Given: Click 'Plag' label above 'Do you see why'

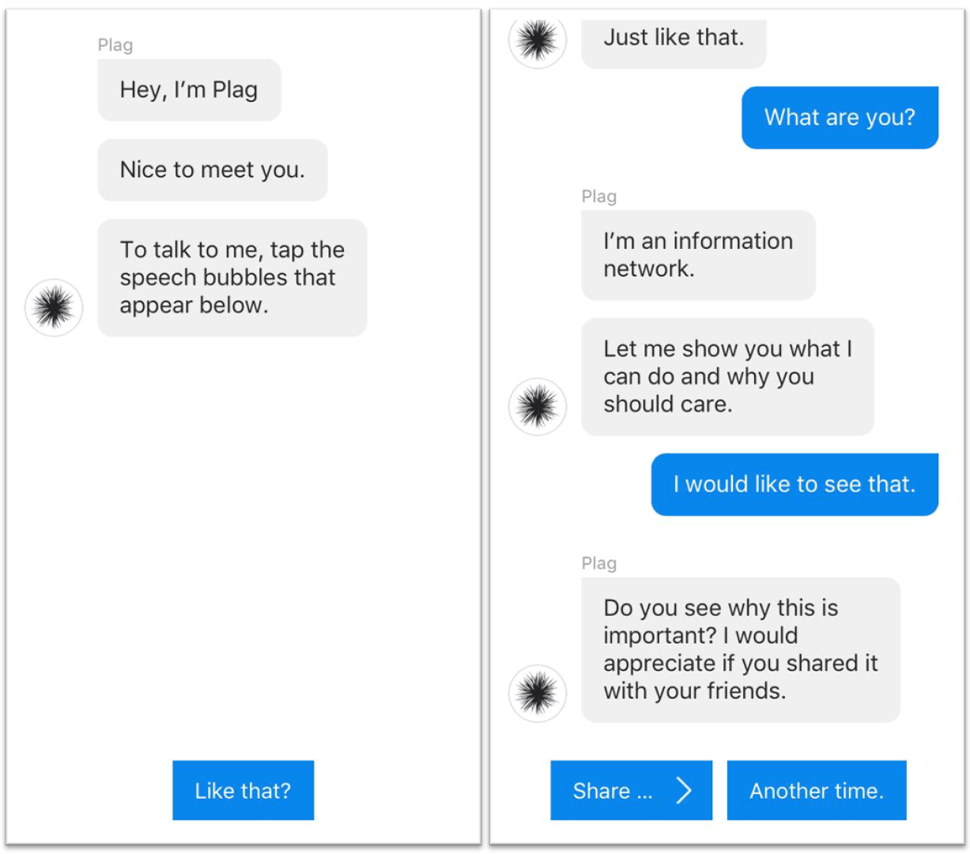Looking at the screenshot, I should tap(599, 564).
